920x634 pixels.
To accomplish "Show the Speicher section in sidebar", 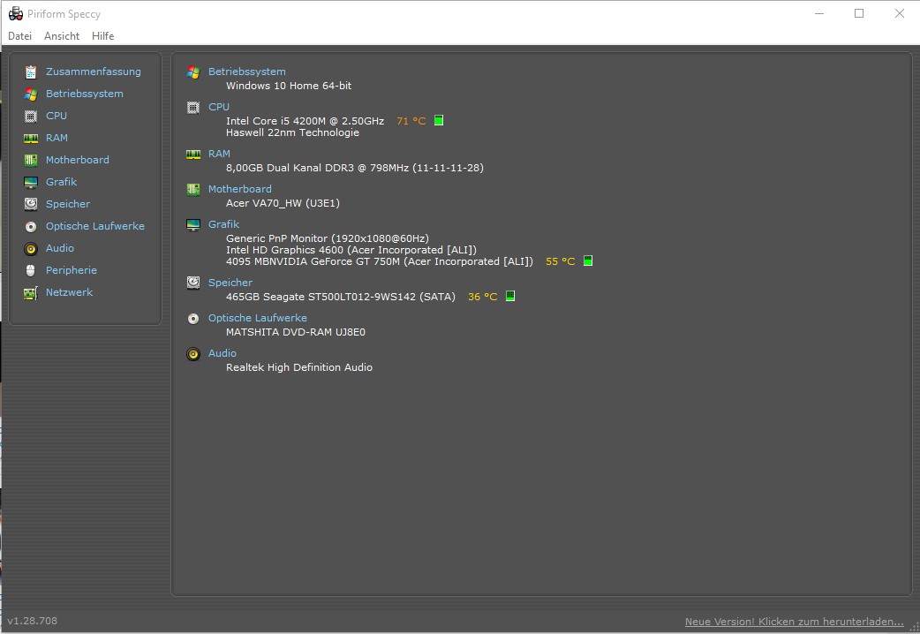I will [68, 204].
